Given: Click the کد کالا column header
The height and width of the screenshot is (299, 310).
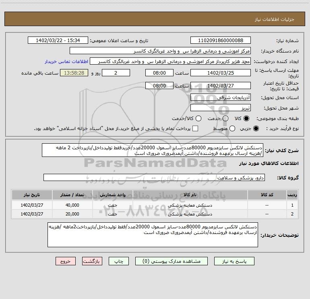Looking at the screenshot, I should pos(267,195).
